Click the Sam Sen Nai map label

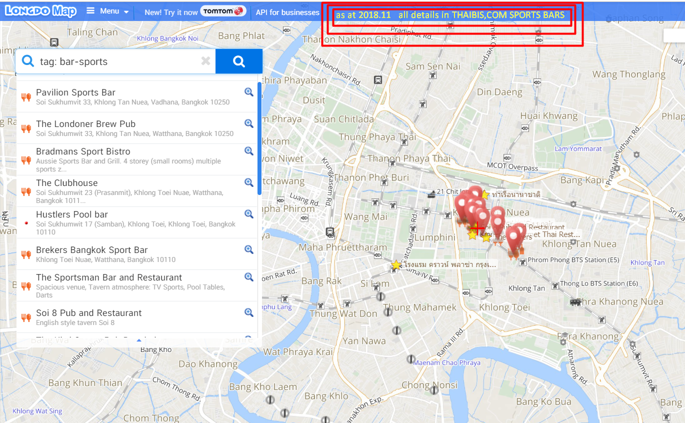coord(433,66)
